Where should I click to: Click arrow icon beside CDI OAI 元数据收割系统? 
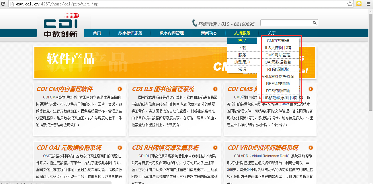click(x=120, y=148)
